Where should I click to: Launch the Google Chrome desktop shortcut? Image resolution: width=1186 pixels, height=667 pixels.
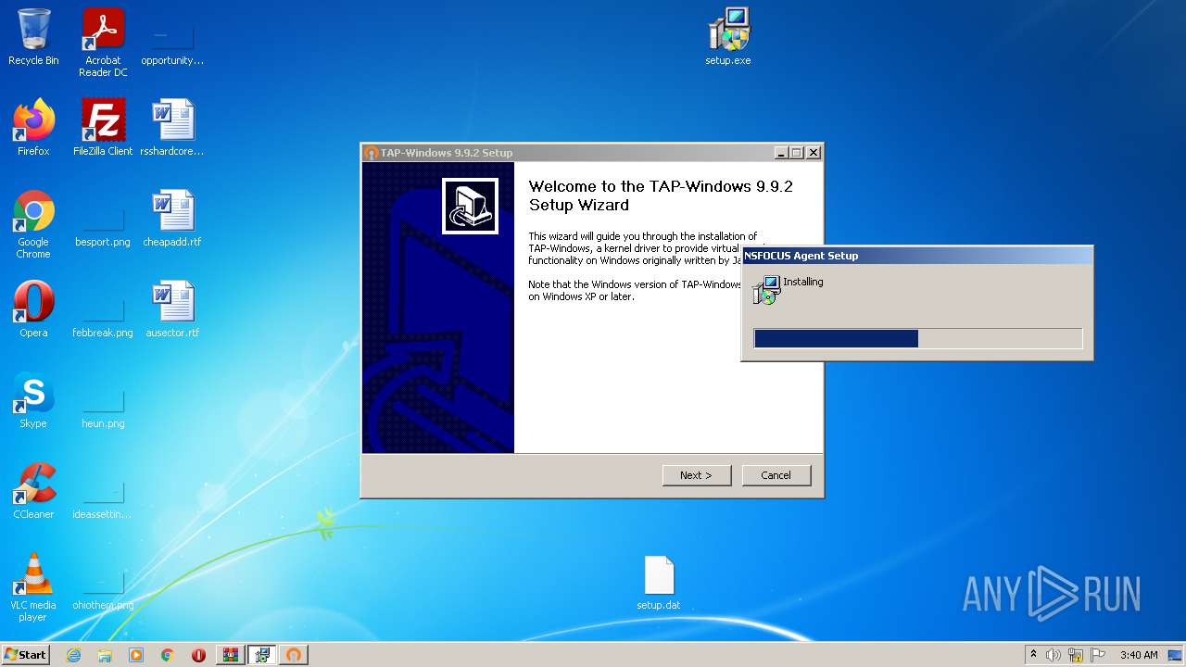click(x=33, y=224)
